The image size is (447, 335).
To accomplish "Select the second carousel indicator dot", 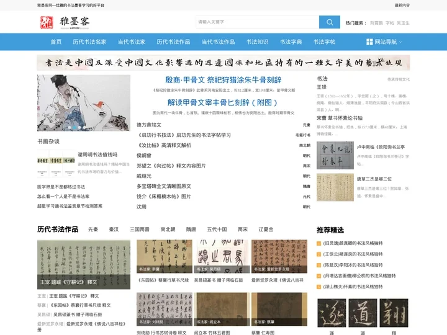I will click(x=74, y=127).
